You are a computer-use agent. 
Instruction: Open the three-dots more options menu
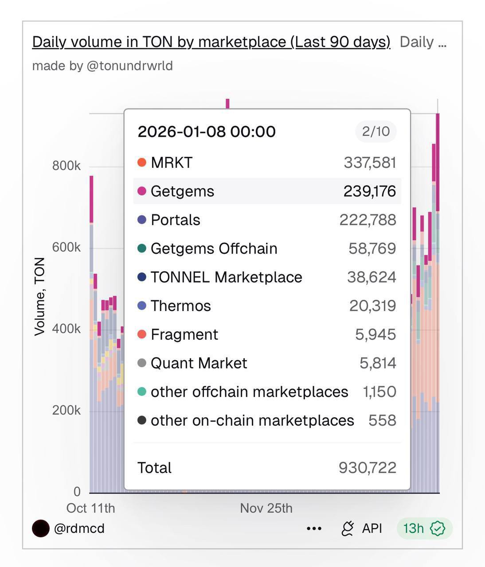(314, 528)
